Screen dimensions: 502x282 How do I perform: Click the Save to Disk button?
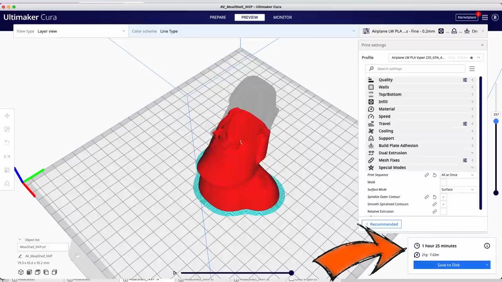coord(448,265)
